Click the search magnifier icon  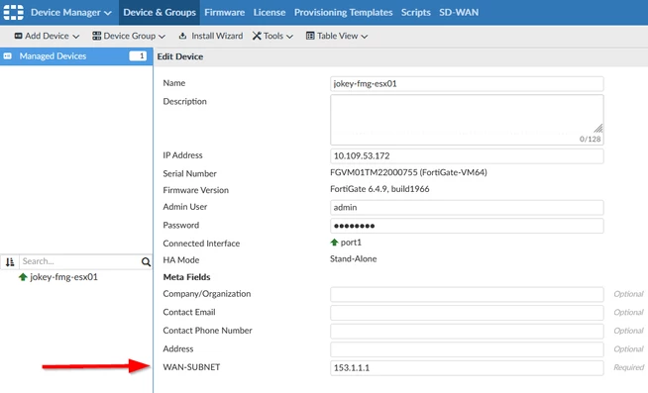point(146,261)
